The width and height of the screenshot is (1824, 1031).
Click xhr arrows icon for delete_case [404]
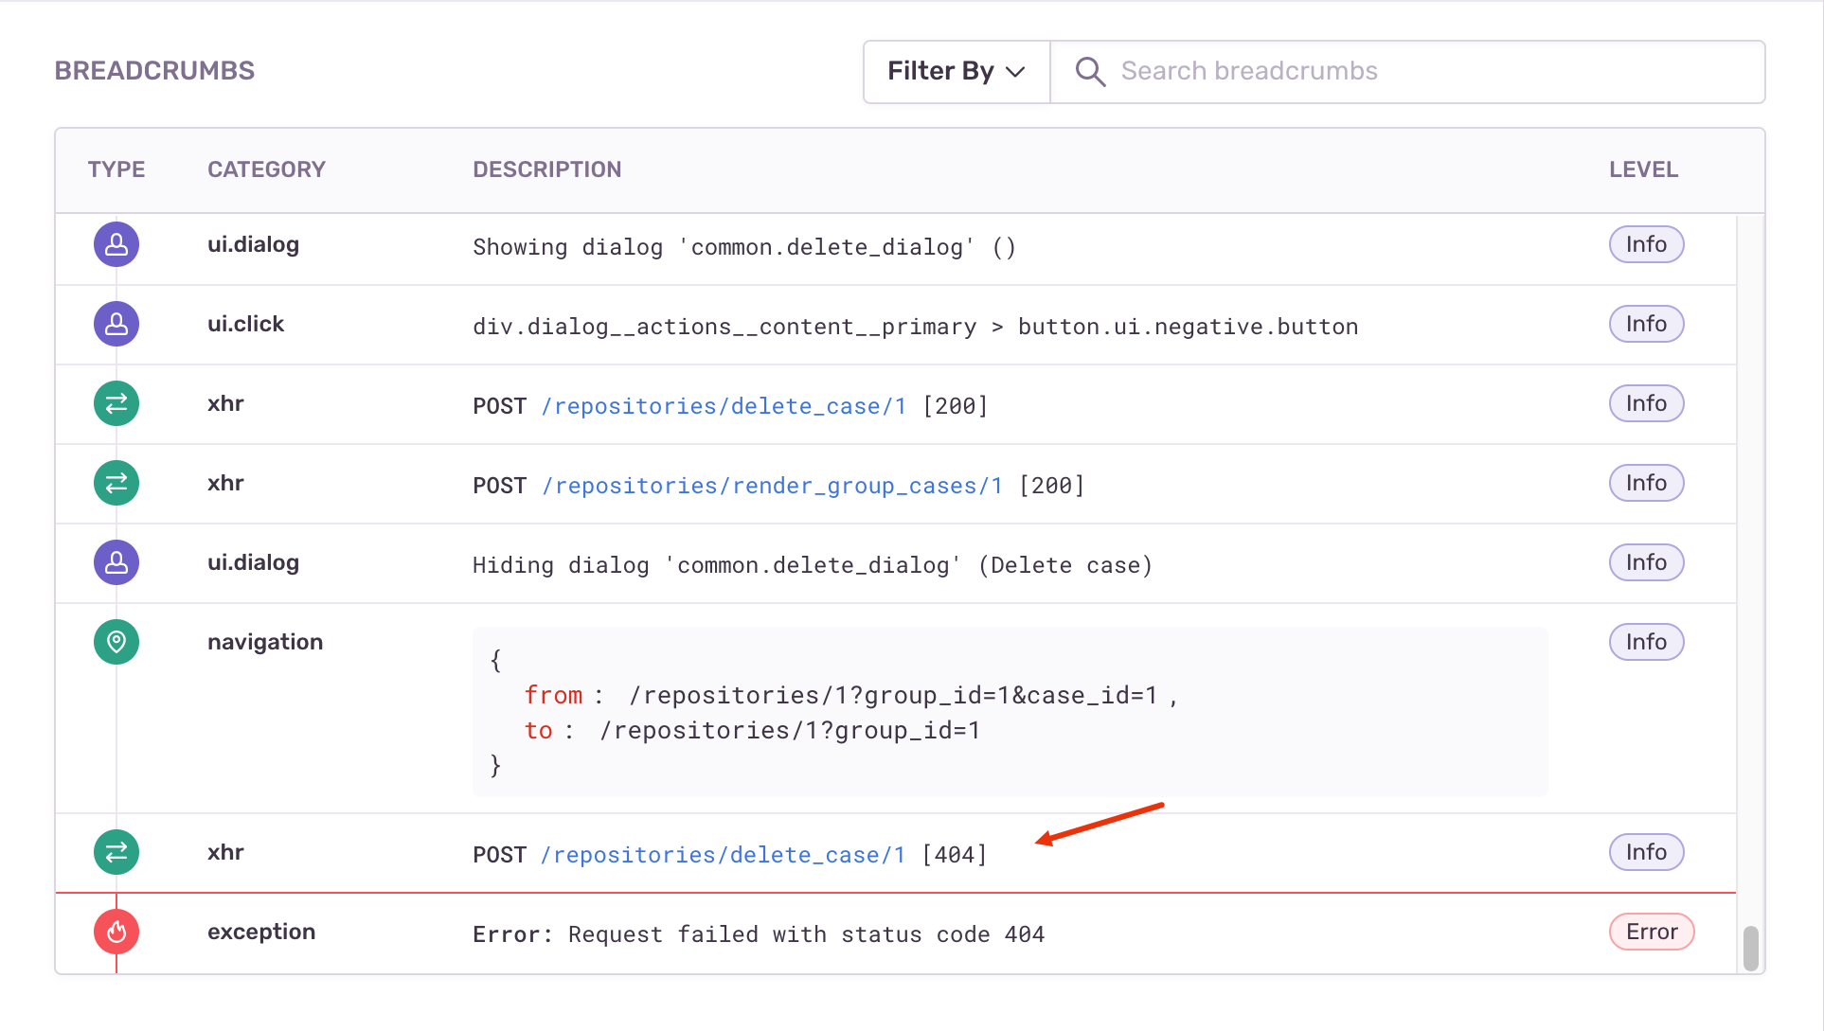point(116,853)
